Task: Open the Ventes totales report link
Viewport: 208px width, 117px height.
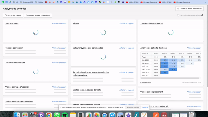Action: [x=59, y=23]
